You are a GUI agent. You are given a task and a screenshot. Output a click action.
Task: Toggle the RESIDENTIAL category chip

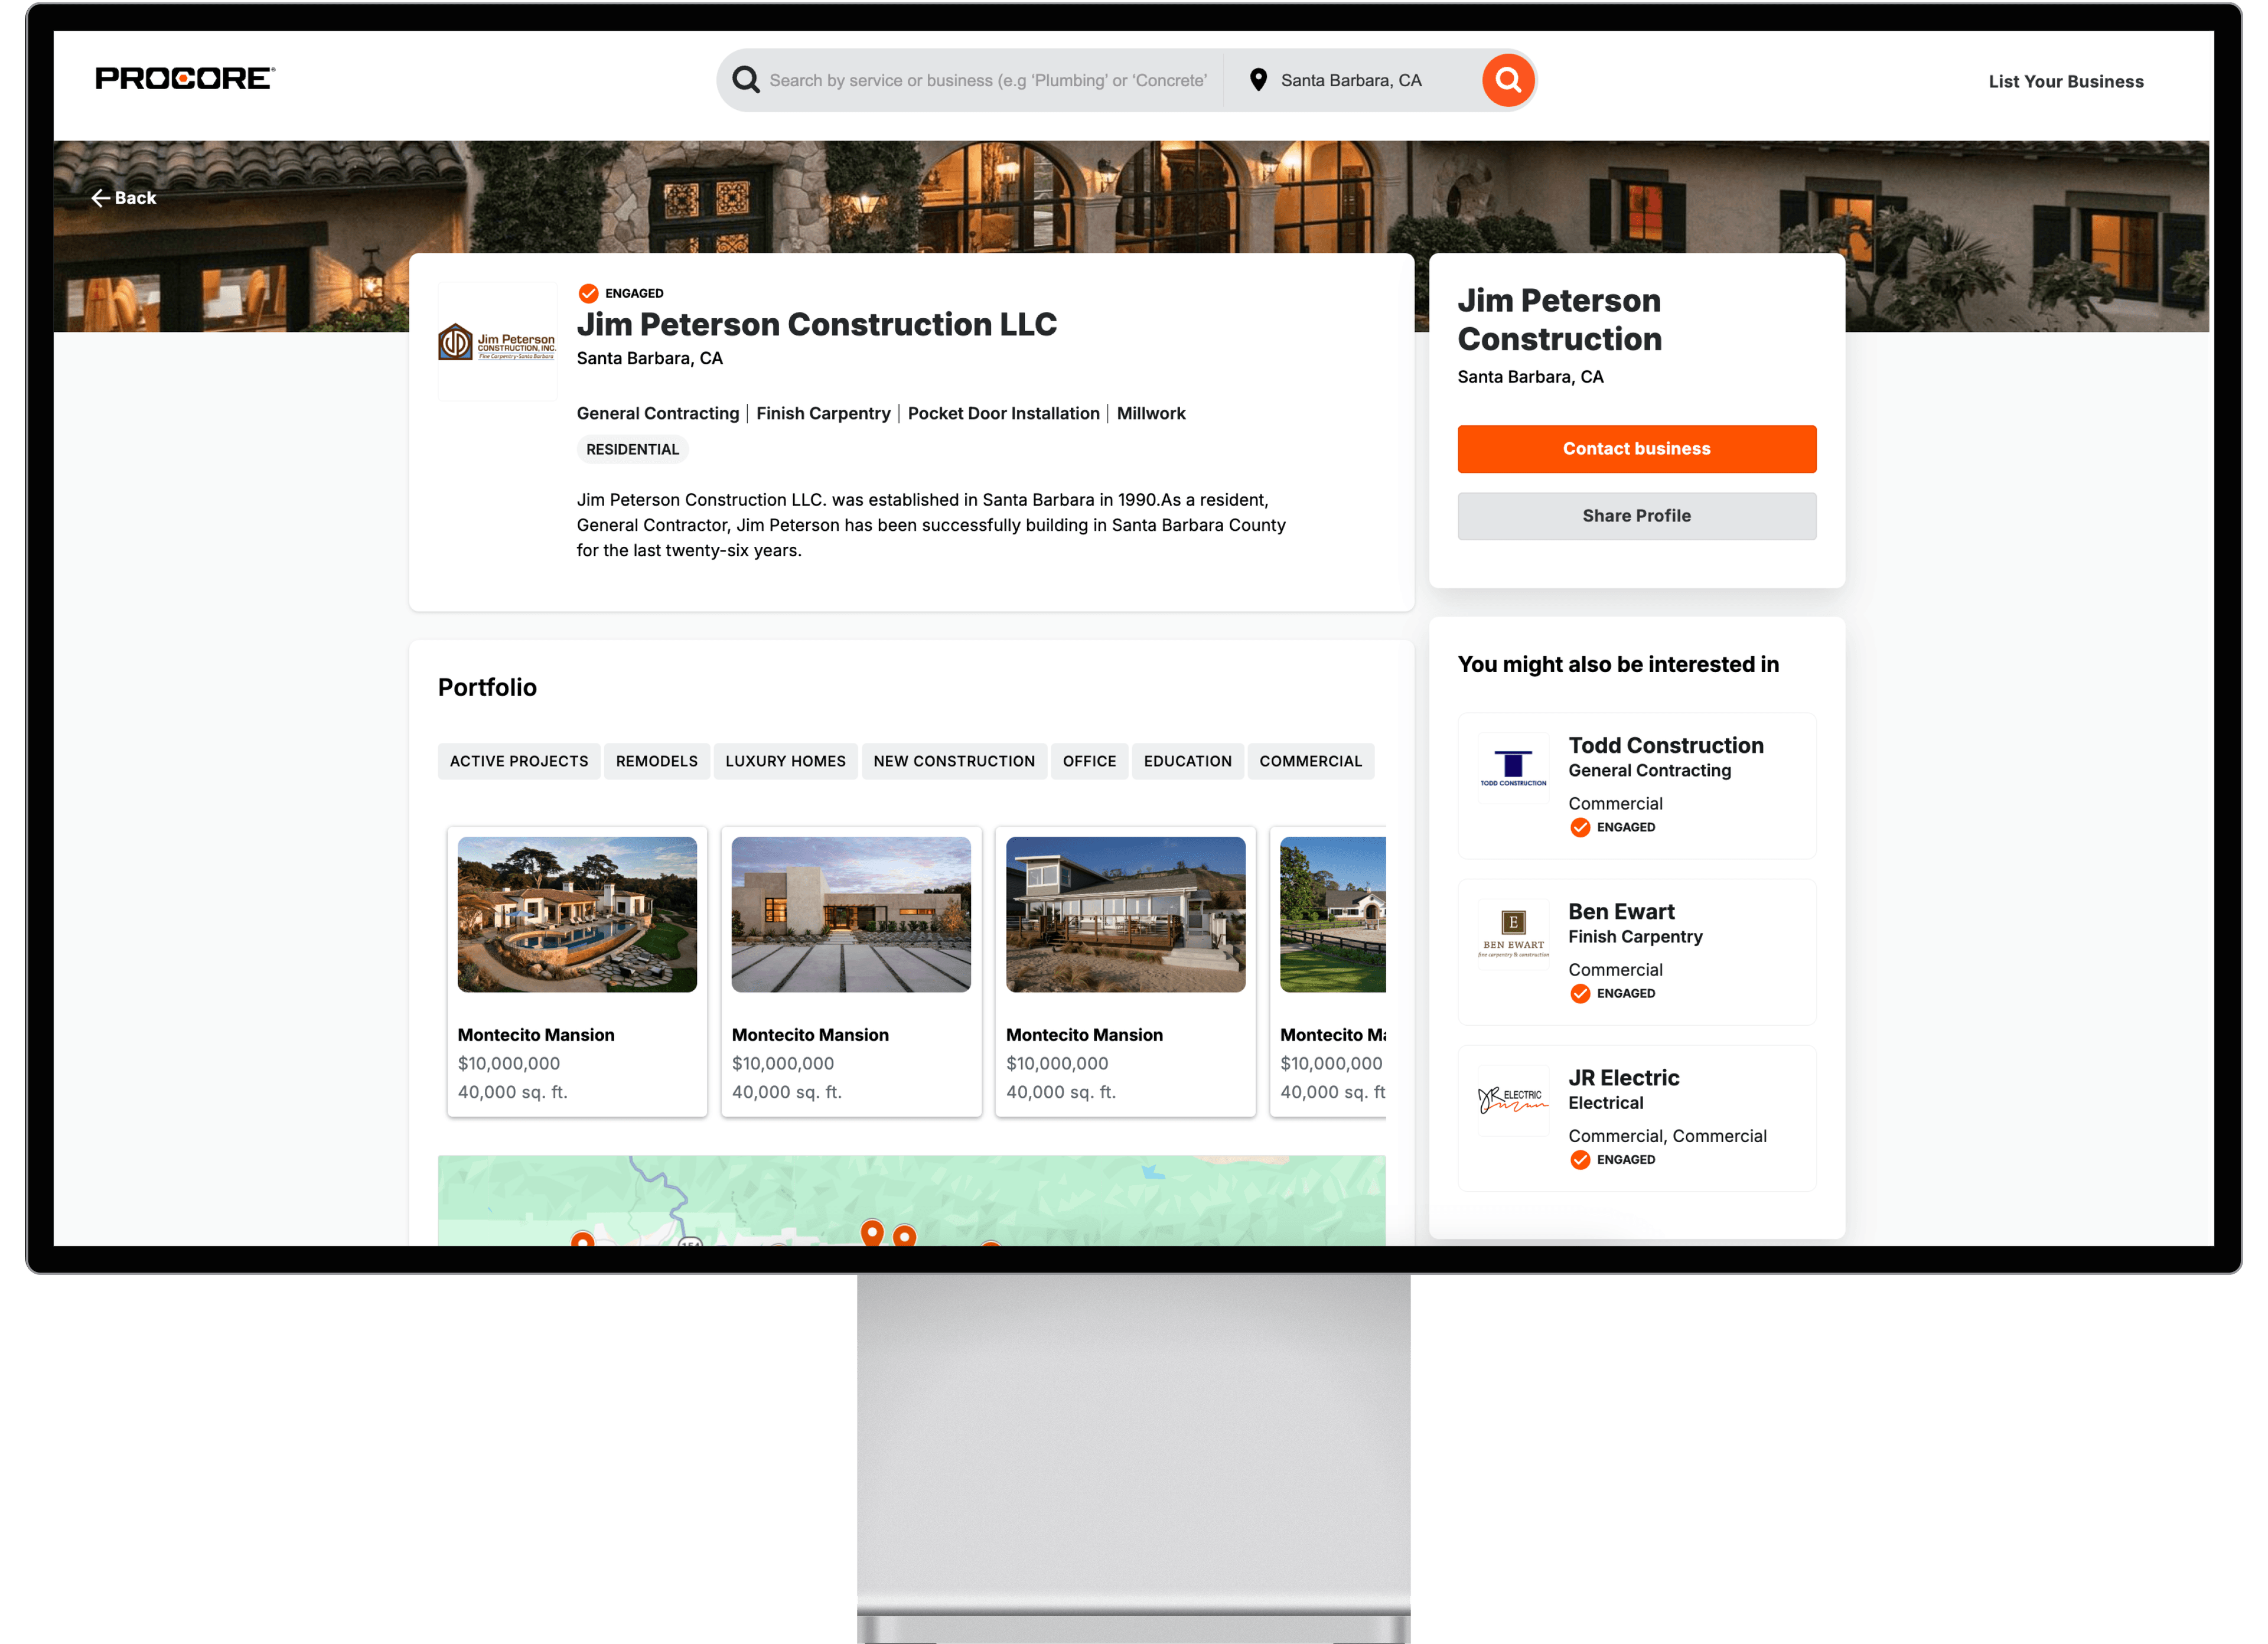tap(632, 449)
